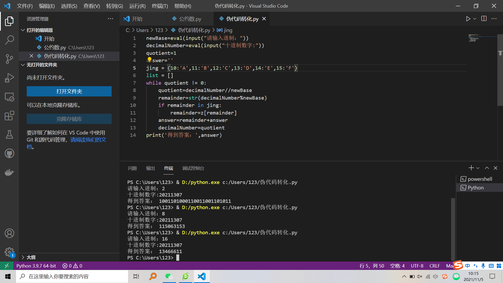
Task: Switch to the 公约数.py editor tab
Action: coord(190,19)
